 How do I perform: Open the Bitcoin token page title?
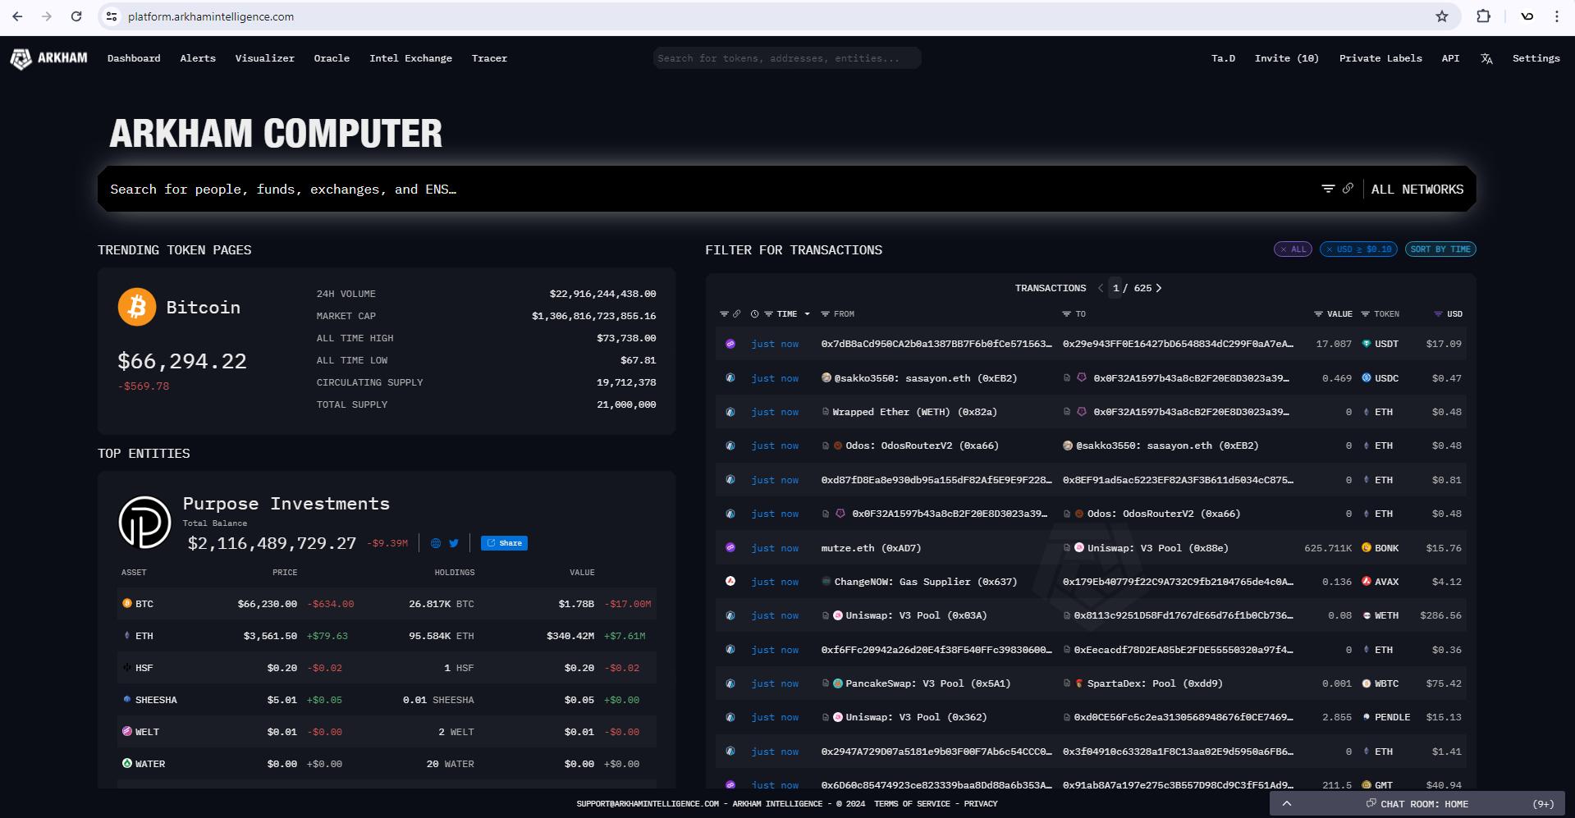204,308
